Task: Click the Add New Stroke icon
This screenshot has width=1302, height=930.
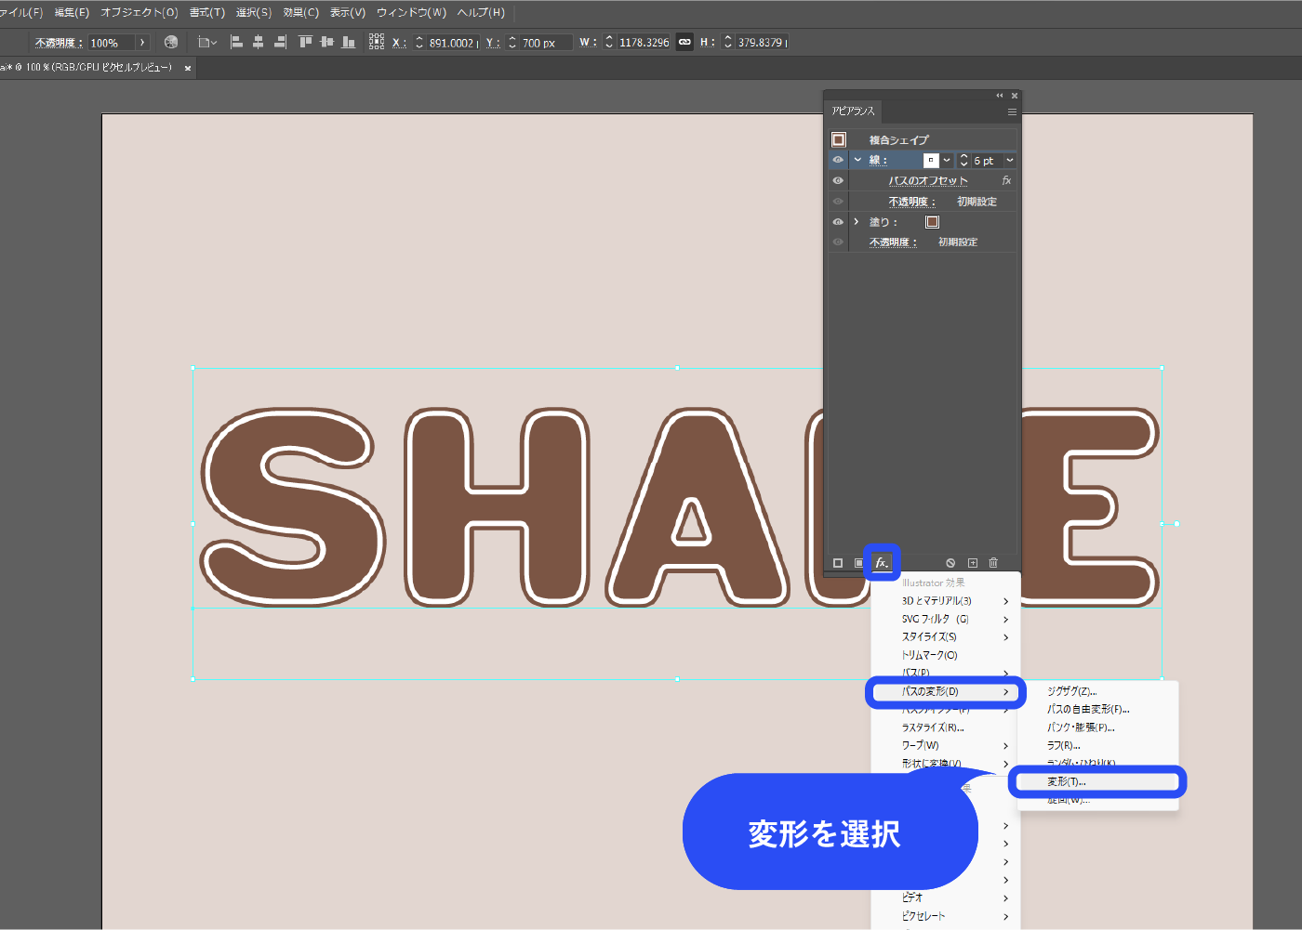Action: 838,563
